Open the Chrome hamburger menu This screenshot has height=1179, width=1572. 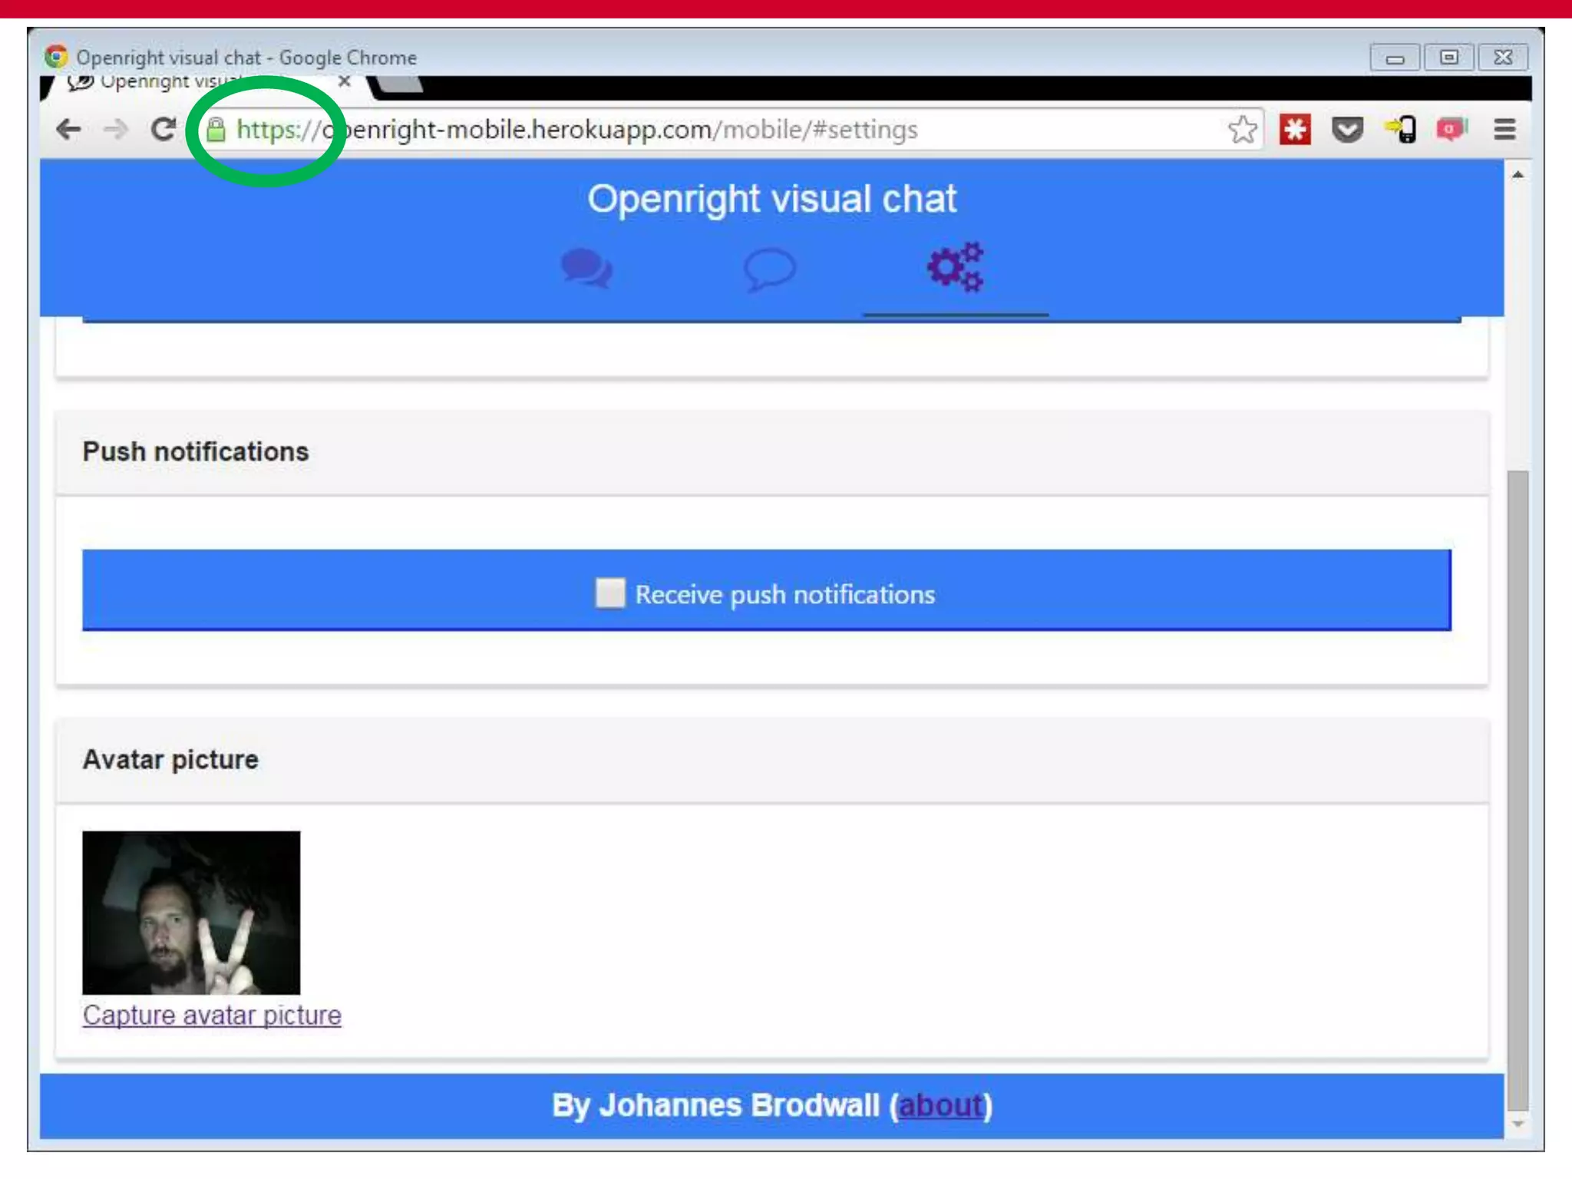click(1504, 130)
